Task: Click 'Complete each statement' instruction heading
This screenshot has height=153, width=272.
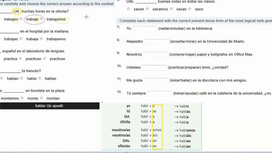Action: pos(195,21)
